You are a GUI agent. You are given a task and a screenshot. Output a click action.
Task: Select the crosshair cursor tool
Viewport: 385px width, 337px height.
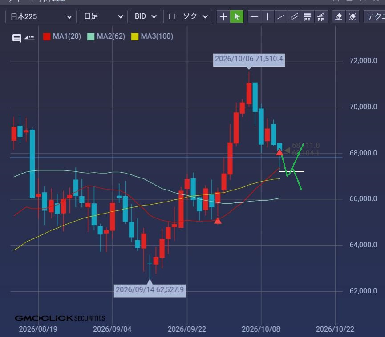223,17
